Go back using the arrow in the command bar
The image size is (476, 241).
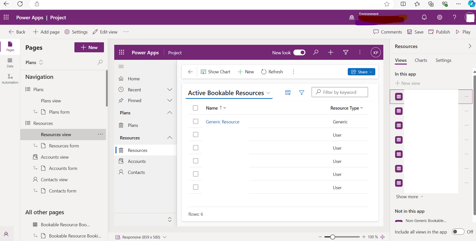click(190, 72)
